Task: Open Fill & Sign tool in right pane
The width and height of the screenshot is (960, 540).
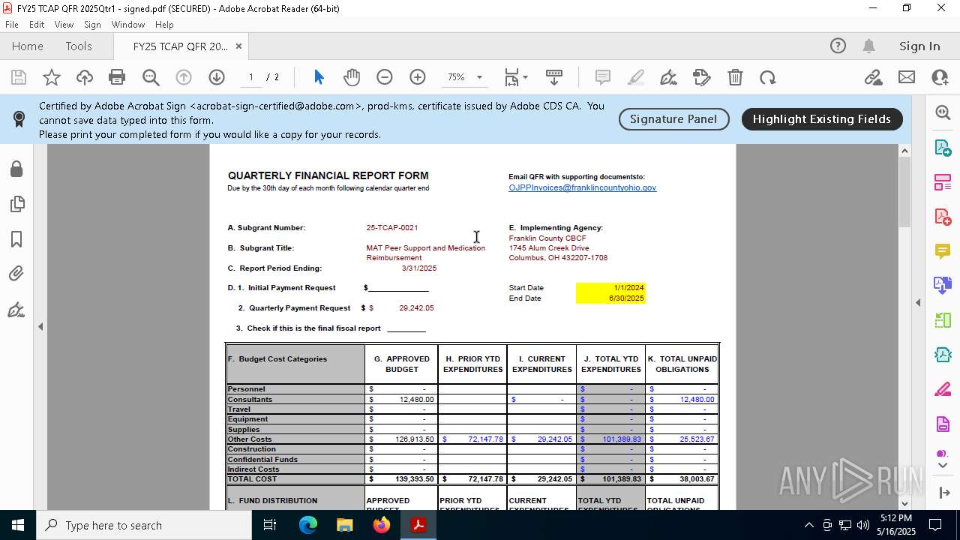Action: click(x=943, y=389)
